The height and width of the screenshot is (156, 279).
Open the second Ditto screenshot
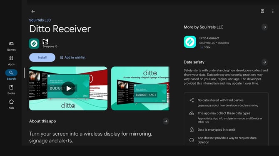[140, 88]
